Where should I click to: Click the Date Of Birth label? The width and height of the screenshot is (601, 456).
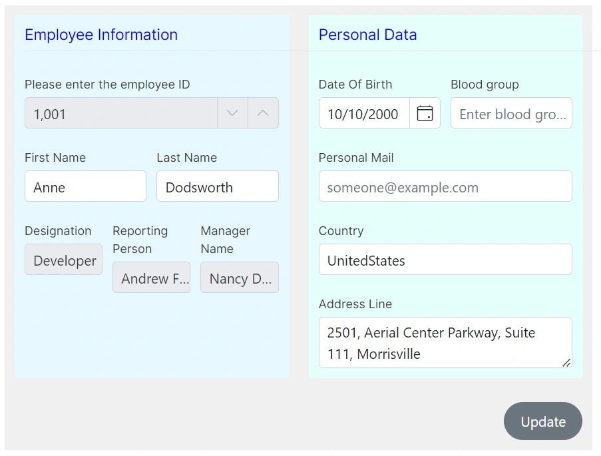tap(355, 85)
